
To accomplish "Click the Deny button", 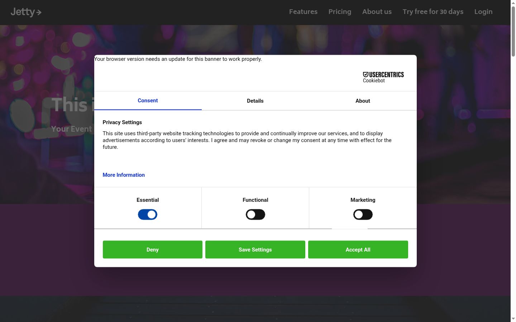I will (x=152, y=249).
